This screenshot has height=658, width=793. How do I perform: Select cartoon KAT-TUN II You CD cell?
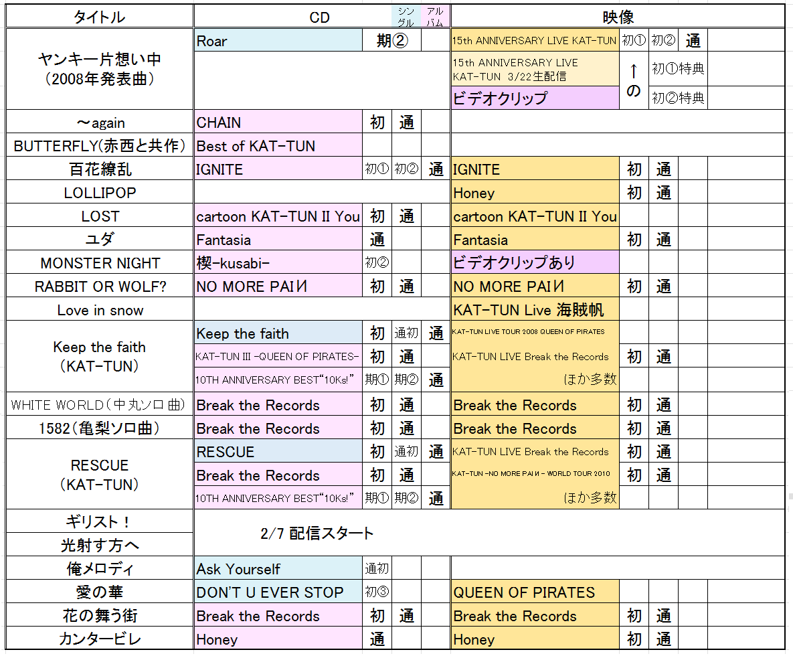click(x=278, y=216)
